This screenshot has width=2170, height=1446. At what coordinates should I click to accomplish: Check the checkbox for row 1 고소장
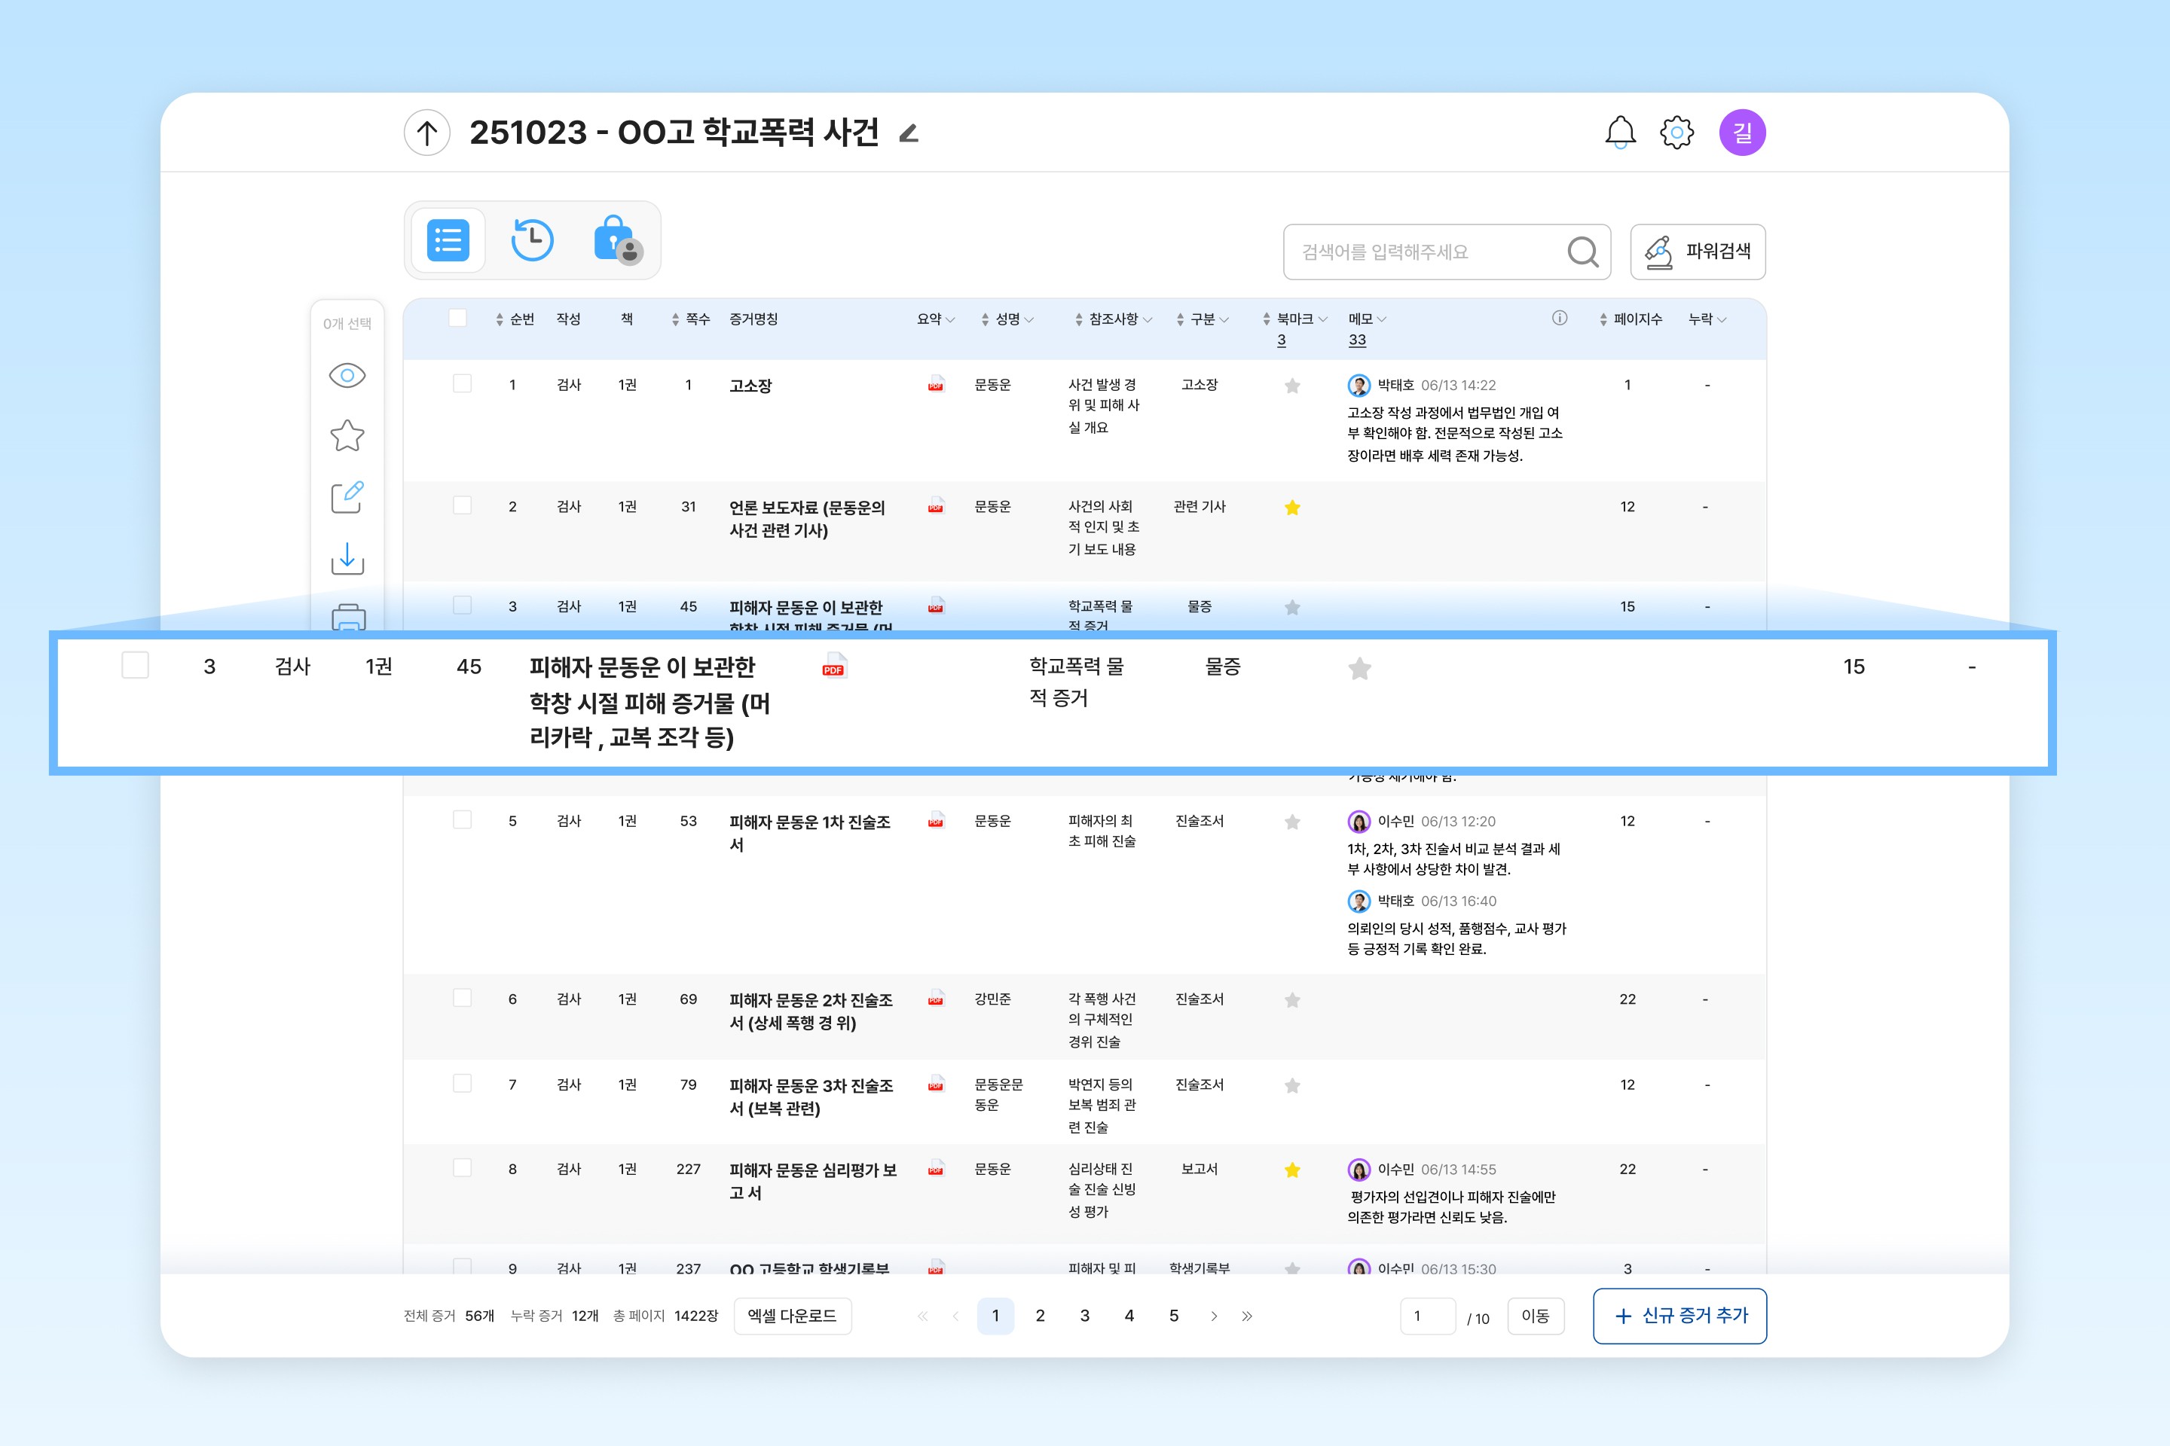[462, 383]
